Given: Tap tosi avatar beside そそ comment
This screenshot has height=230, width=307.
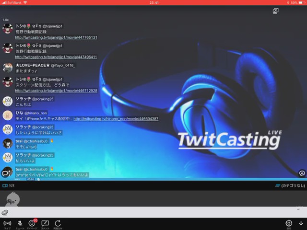Looking at the screenshot, I should click(8, 144).
